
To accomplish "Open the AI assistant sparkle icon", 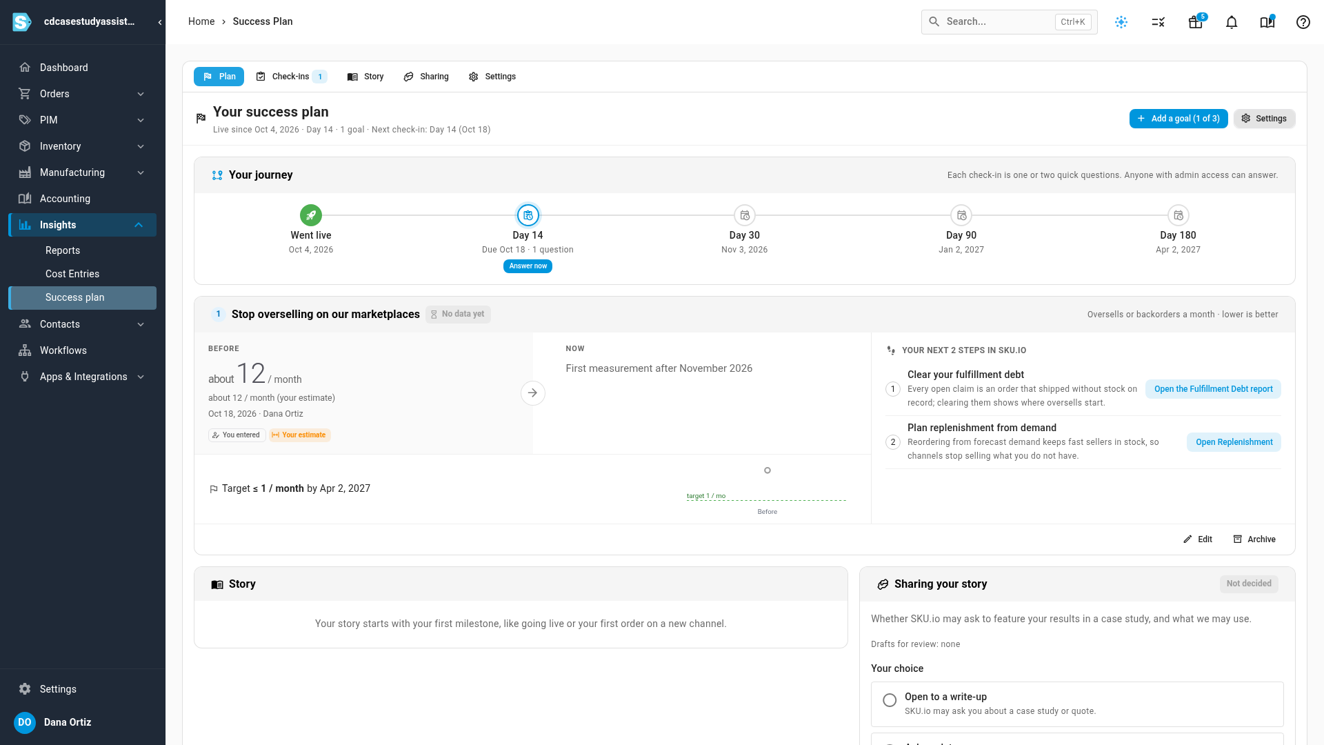I will 1121,22.
